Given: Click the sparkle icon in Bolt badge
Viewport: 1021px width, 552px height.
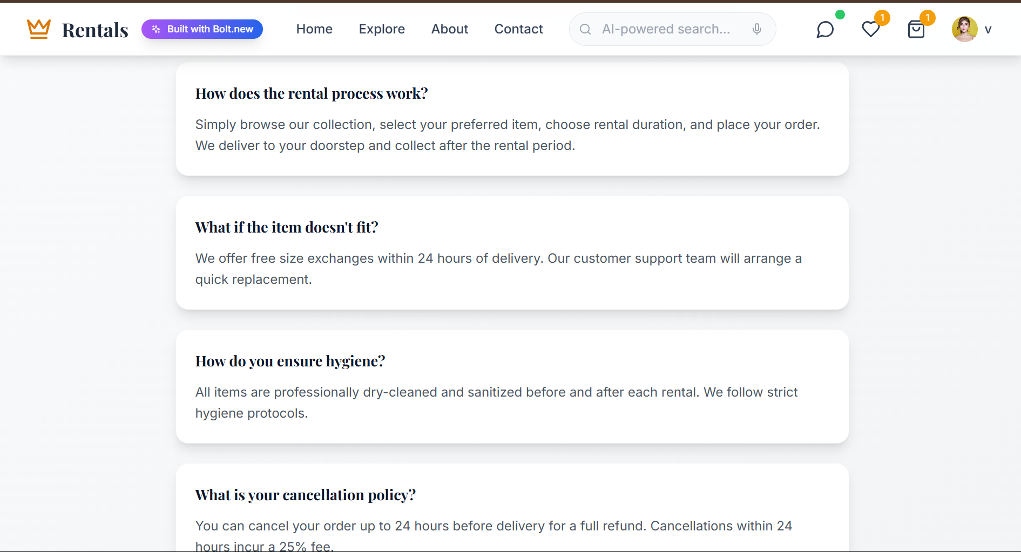Looking at the screenshot, I should coord(156,29).
